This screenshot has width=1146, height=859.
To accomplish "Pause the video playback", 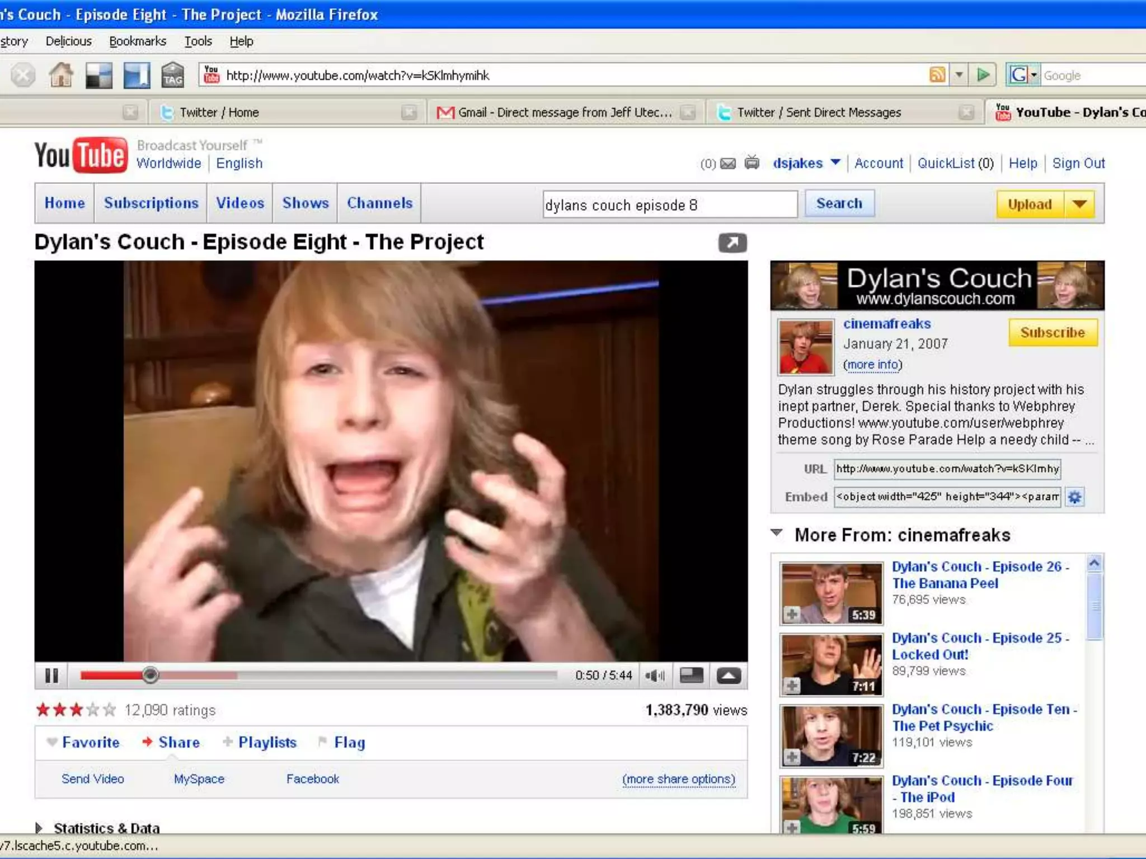I will coord(51,676).
